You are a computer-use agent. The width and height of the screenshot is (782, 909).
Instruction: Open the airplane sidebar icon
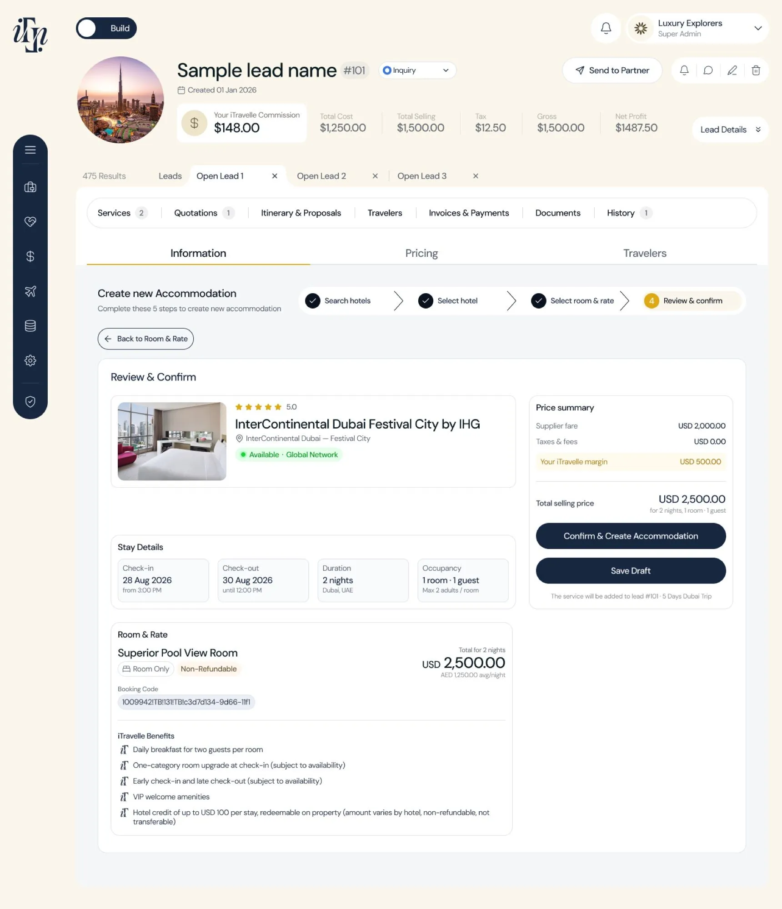pos(30,291)
